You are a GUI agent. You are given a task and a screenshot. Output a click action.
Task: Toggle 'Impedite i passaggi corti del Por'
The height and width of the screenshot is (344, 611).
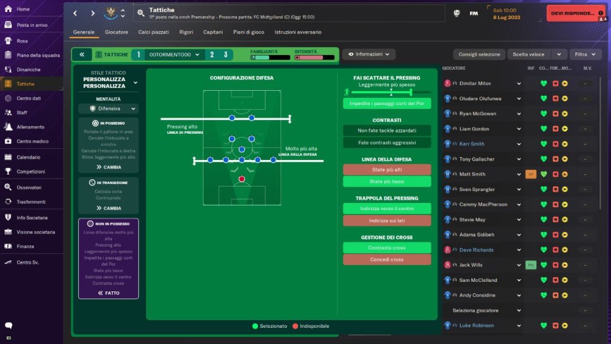[x=387, y=103]
